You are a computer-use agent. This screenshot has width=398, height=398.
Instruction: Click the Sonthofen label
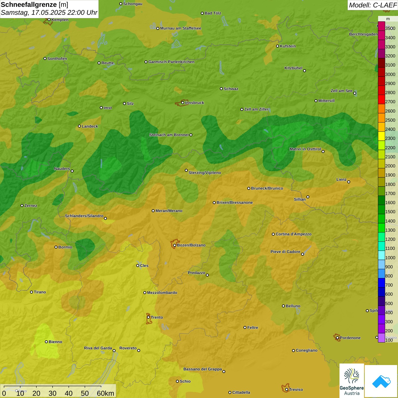[57, 59]
